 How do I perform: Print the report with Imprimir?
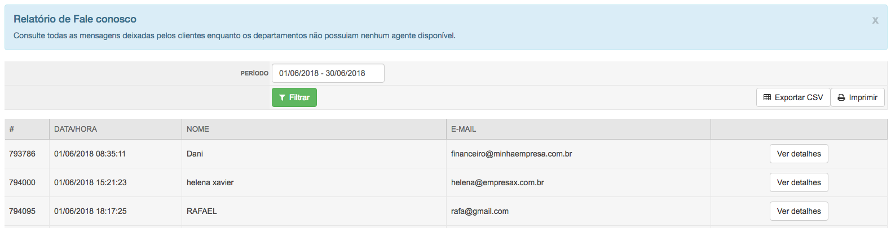click(857, 97)
